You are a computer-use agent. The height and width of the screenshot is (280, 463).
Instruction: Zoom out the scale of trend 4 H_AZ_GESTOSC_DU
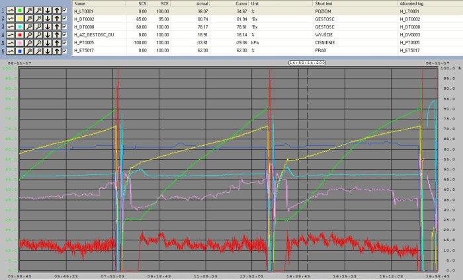click(x=38, y=35)
